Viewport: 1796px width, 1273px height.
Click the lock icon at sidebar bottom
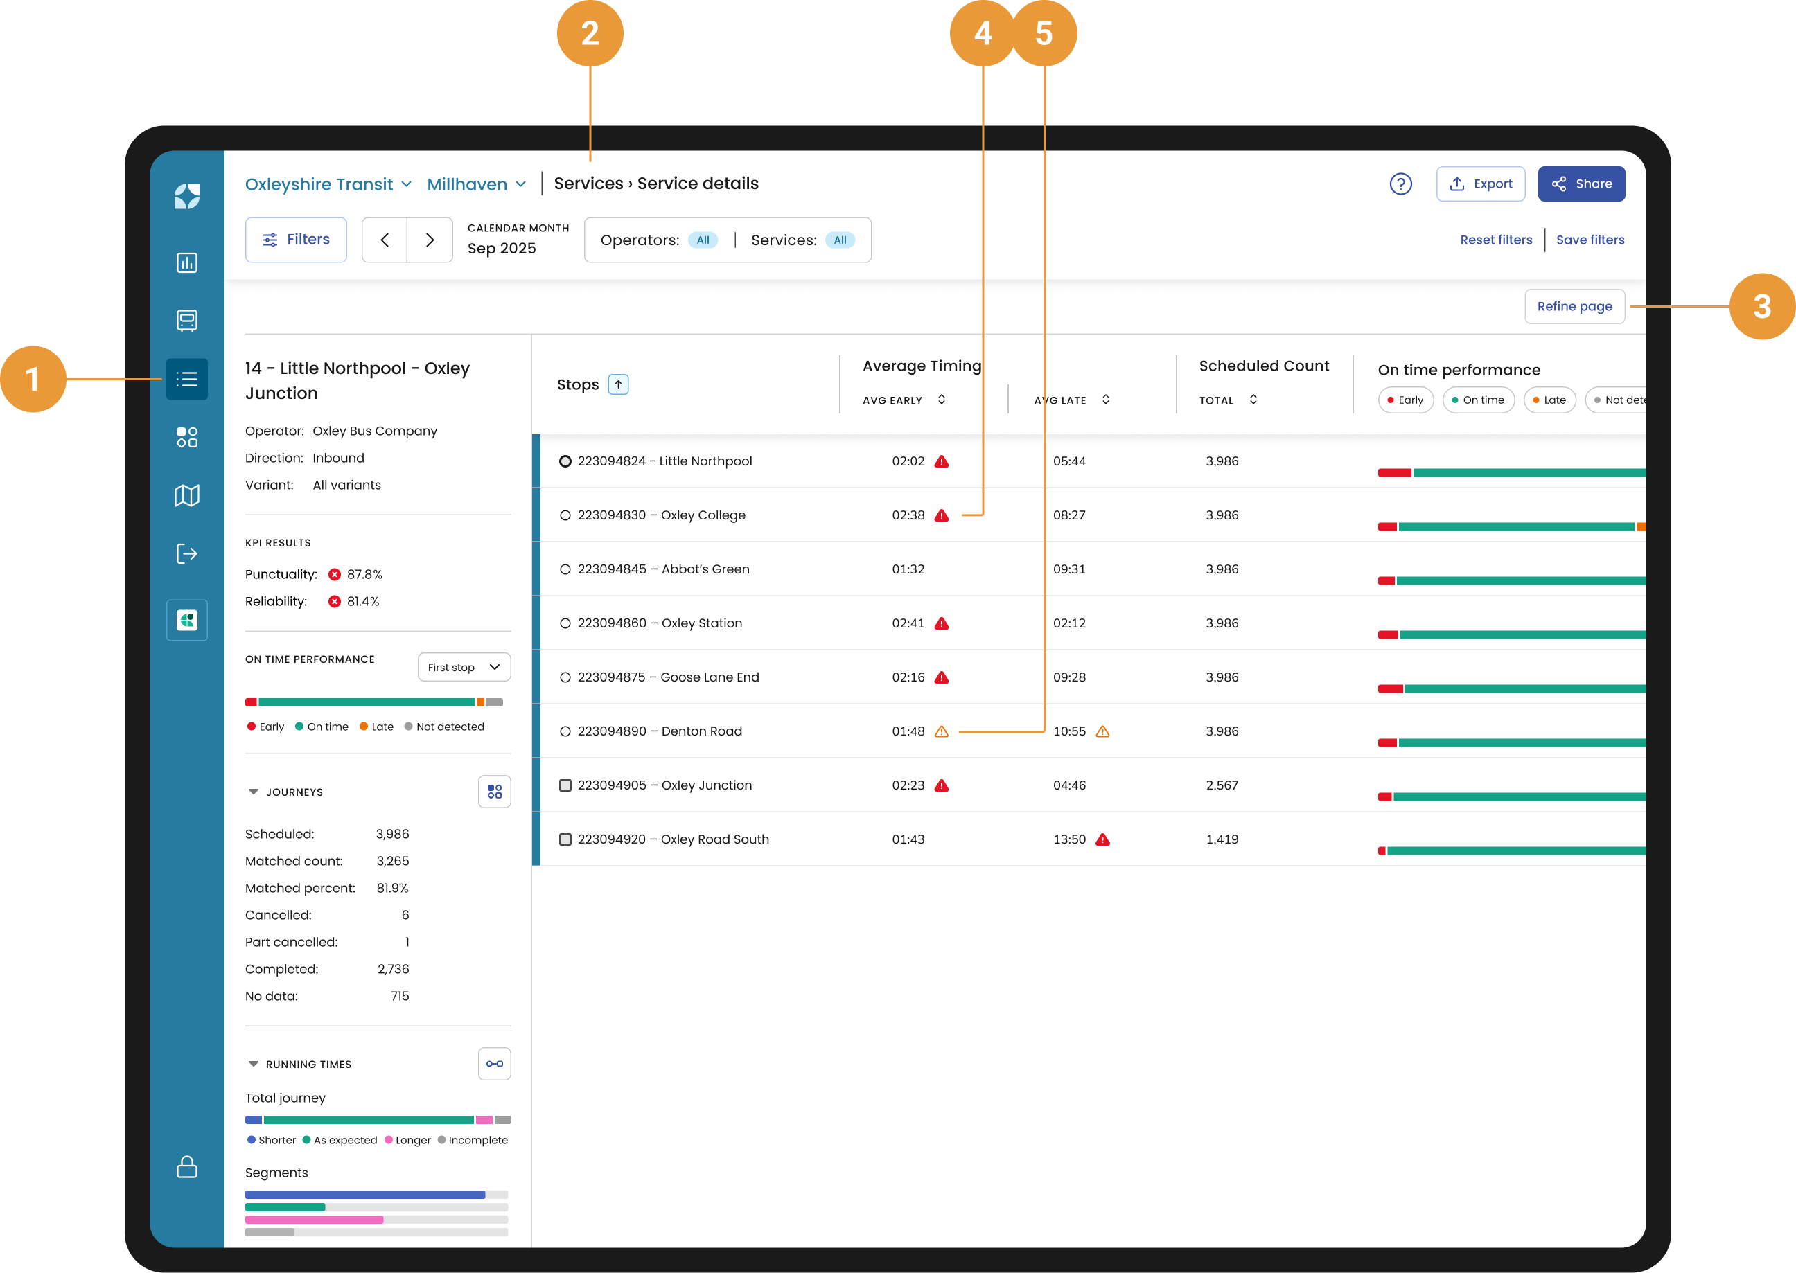[186, 1166]
